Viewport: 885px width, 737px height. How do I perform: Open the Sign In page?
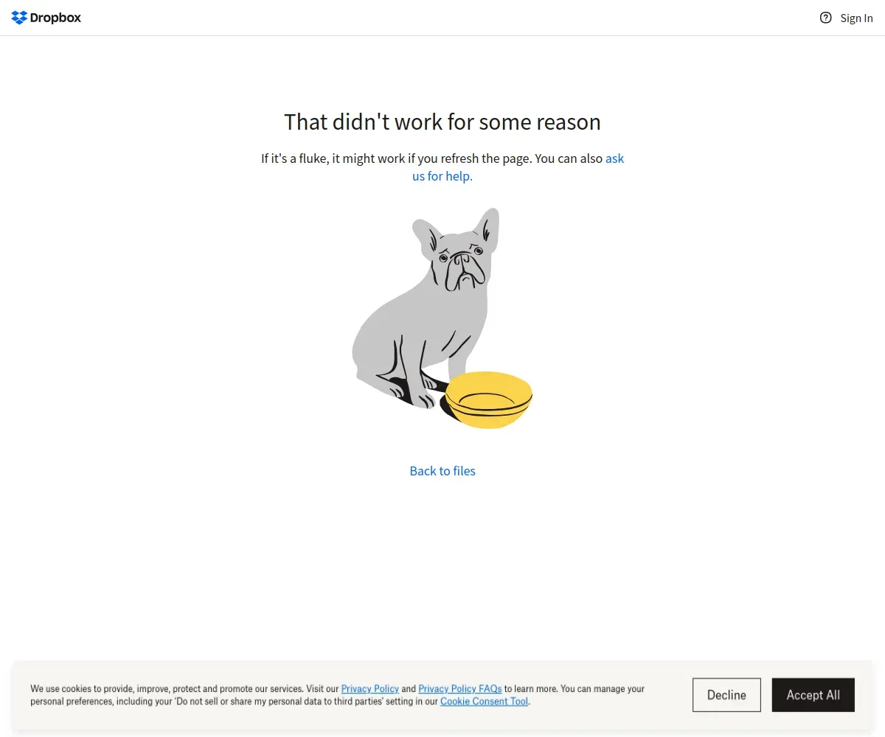pos(856,18)
